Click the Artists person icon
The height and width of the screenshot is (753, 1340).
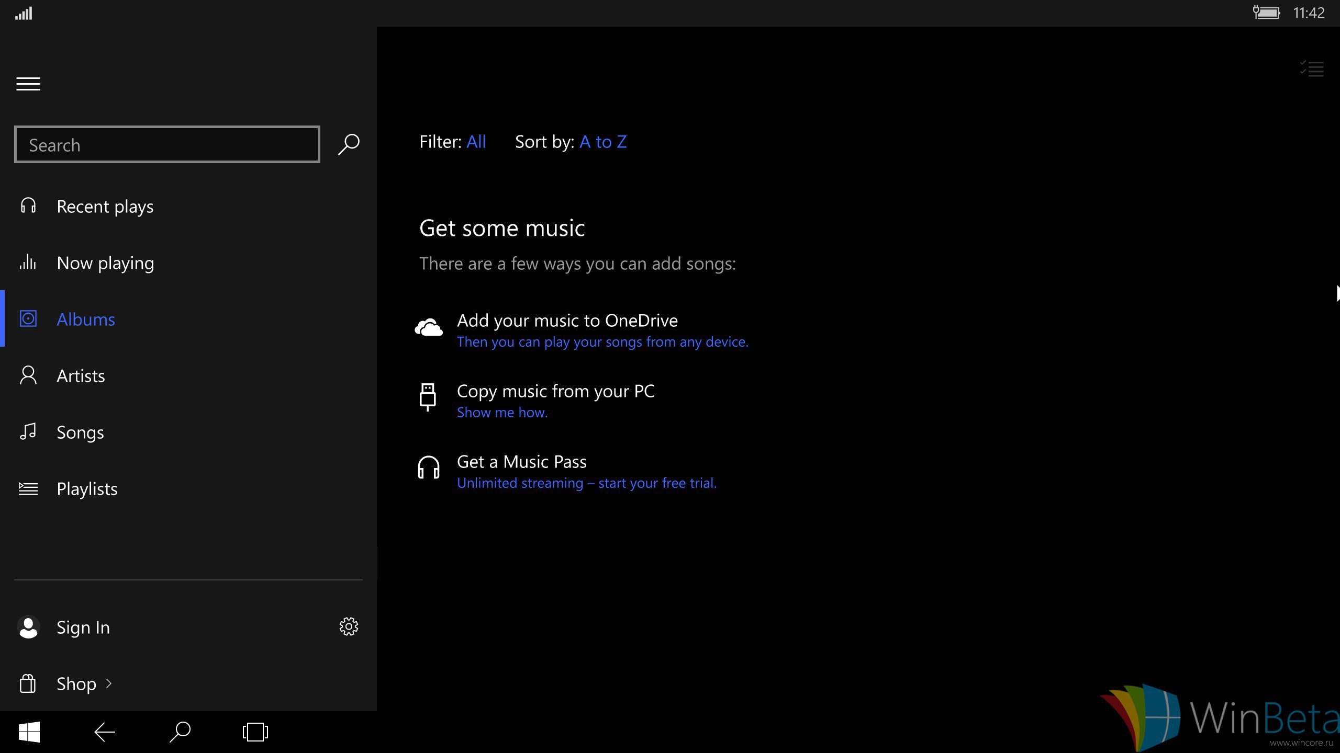[28, 375]
